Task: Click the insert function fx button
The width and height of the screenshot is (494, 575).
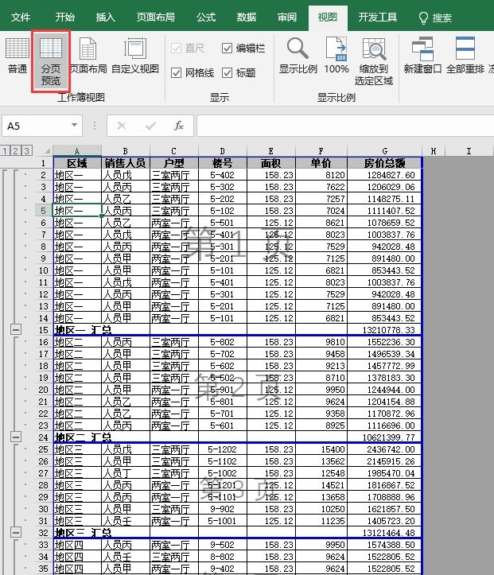Action: tap(179, 126)
